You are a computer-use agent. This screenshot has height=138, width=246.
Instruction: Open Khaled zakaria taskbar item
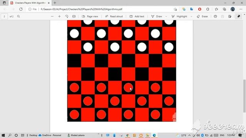pyautogui.click(x=76, y=135)
